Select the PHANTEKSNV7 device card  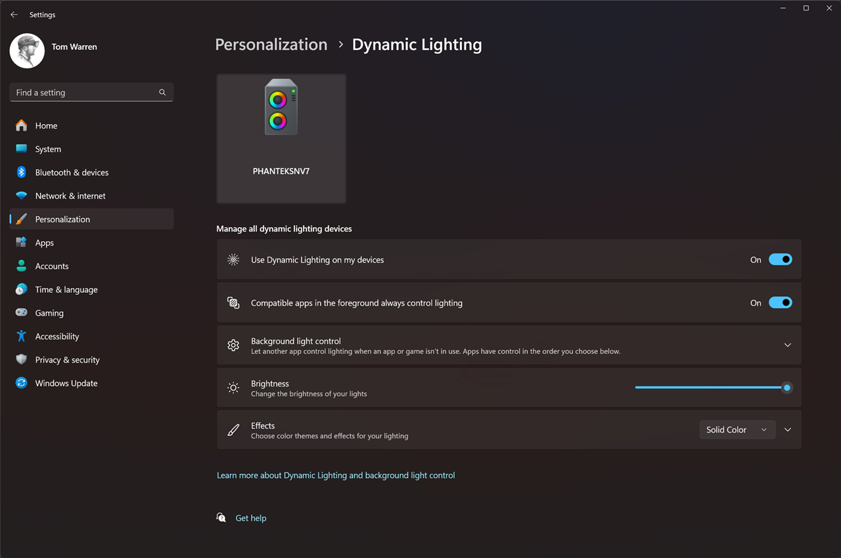281,139
